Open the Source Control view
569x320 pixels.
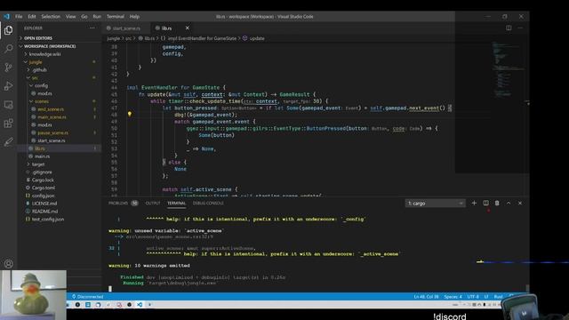tap(8, 68)
